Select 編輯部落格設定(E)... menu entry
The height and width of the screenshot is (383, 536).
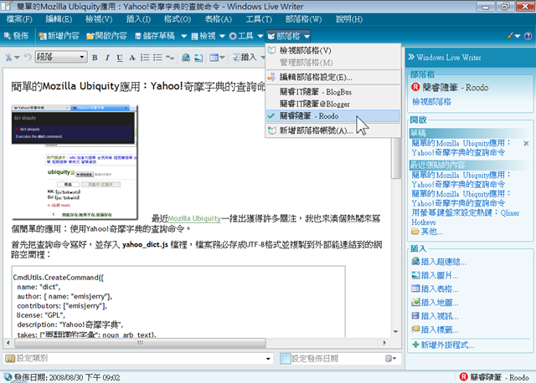pos(332,77)
